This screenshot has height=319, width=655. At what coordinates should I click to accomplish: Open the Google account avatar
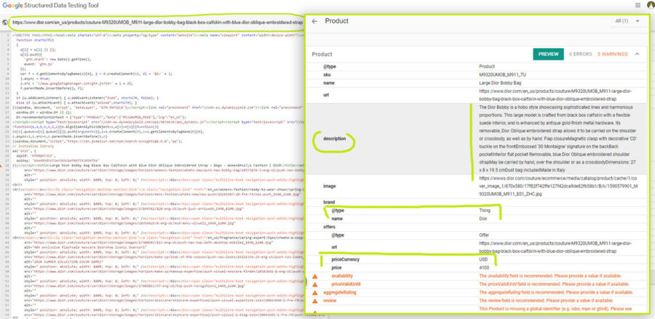(651, 5)
